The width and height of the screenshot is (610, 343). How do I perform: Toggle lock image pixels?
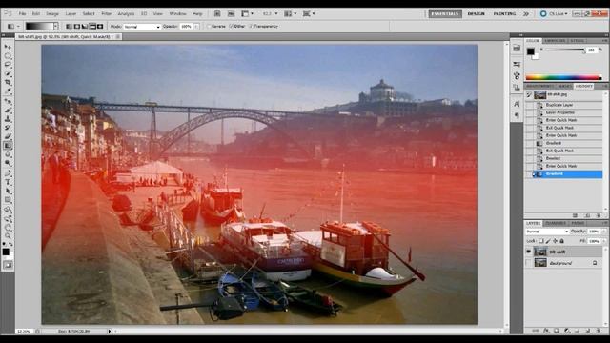(548, 241)
